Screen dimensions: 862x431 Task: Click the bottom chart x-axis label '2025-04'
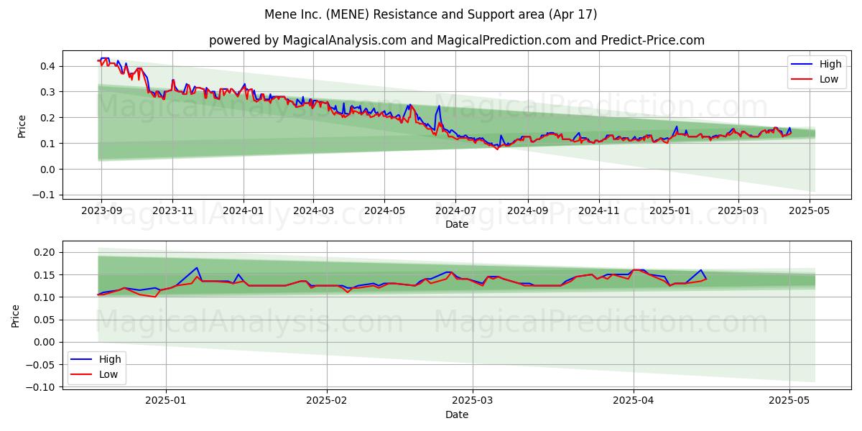click(x=634, y=401)
